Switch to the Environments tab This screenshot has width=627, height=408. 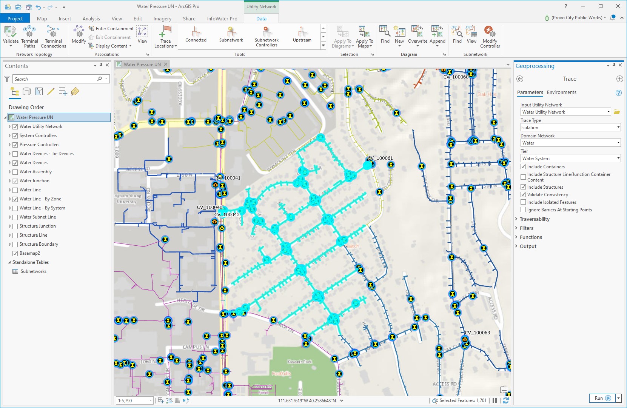click(x=561, y=92)
